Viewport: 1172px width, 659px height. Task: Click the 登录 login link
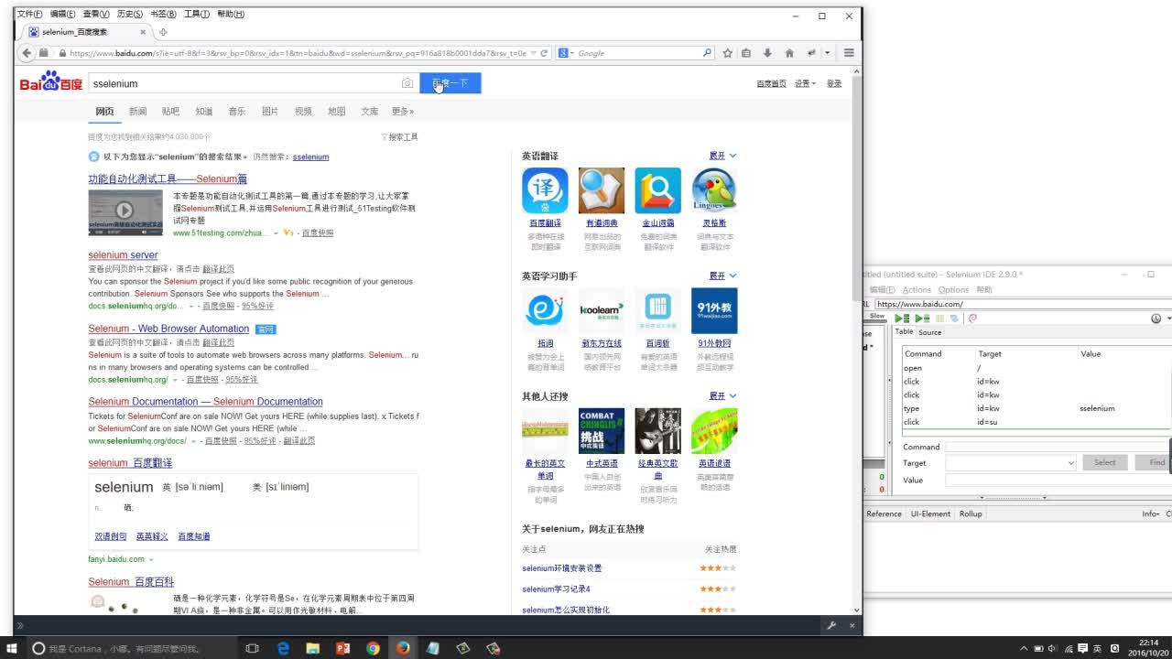click(x=834, y=83)
